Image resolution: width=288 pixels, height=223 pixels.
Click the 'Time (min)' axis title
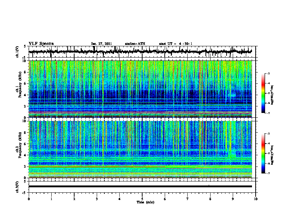tap(145, 202)
